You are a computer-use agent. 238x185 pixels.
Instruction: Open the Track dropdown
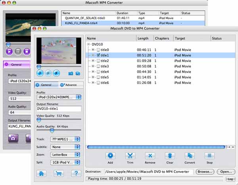pyautogui.click(x=65, y=139)
